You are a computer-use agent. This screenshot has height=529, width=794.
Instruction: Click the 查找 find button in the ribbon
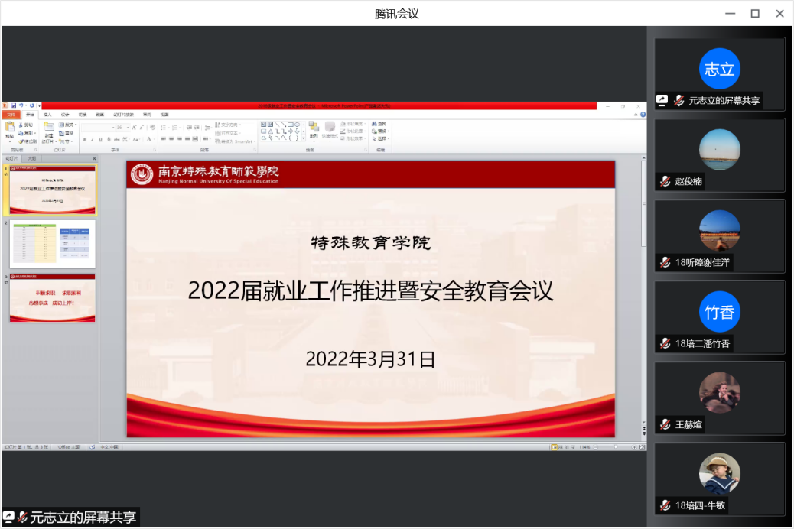380,123
